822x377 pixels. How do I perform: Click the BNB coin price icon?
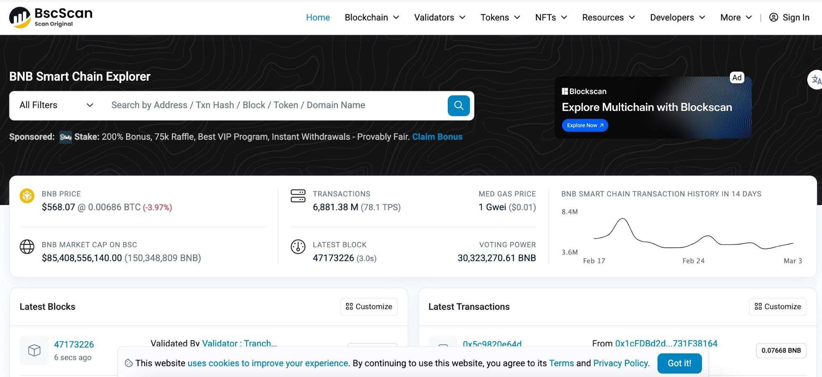point(27,196)
